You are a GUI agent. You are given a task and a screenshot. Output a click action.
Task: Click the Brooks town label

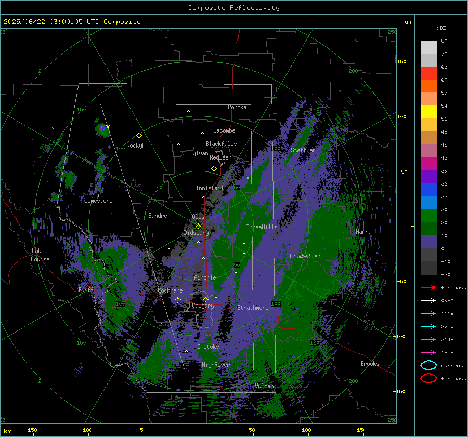[370, 364]
